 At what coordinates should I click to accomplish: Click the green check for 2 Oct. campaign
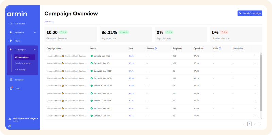click(91, 56)
